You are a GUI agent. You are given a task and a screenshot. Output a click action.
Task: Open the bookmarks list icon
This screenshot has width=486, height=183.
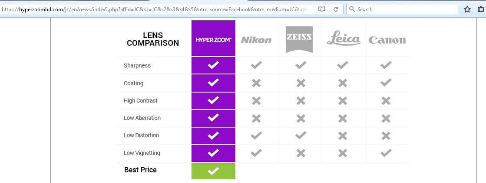(x=480, y=9)
